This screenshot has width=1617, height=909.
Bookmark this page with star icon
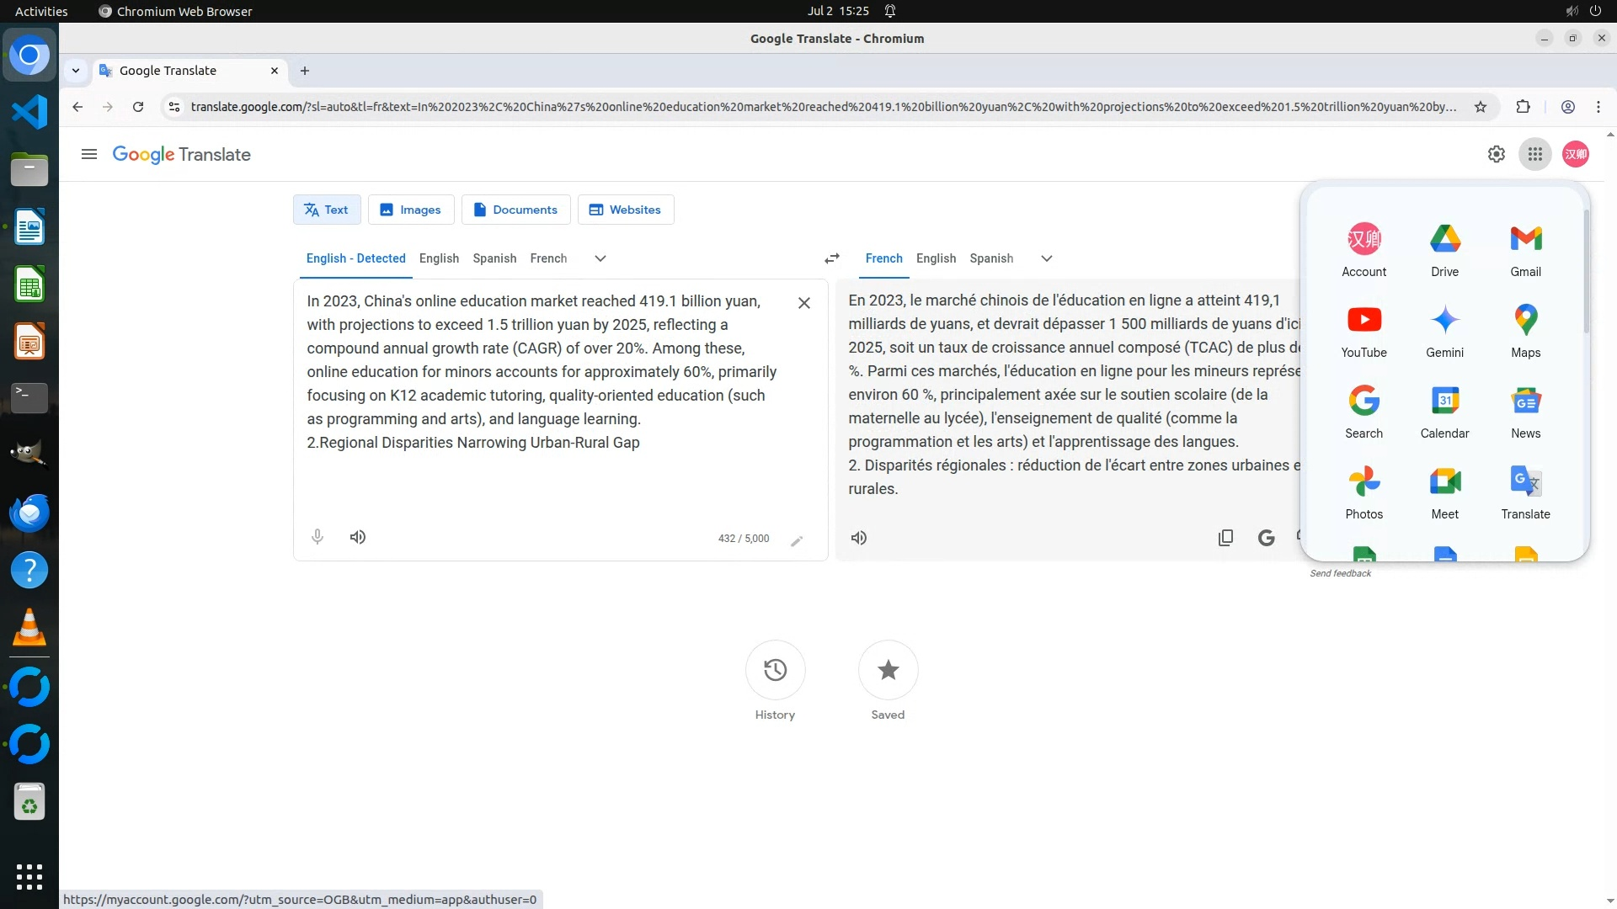[x=1481, y=107]
